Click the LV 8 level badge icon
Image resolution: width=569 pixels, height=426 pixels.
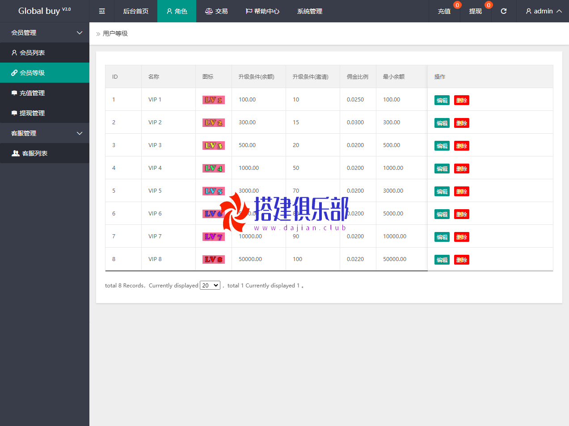(x=214, y=260)
